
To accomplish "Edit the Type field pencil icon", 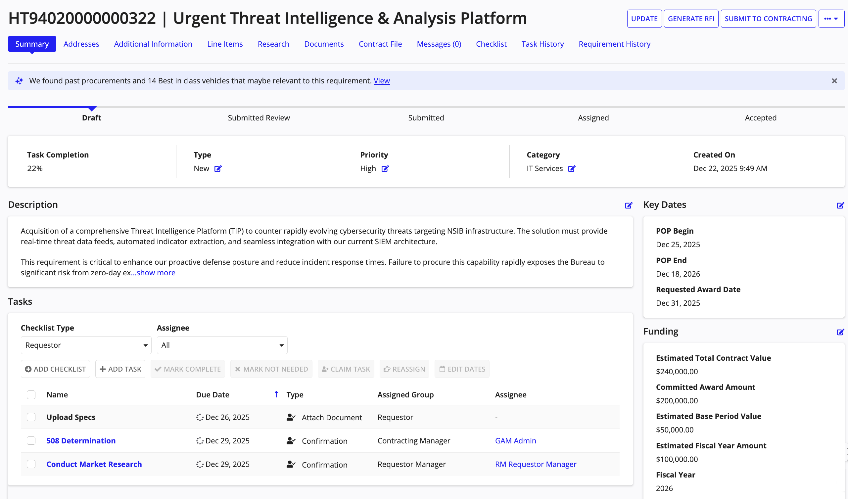I will [x=218, y=168].
